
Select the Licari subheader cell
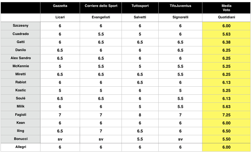(60, 17)
